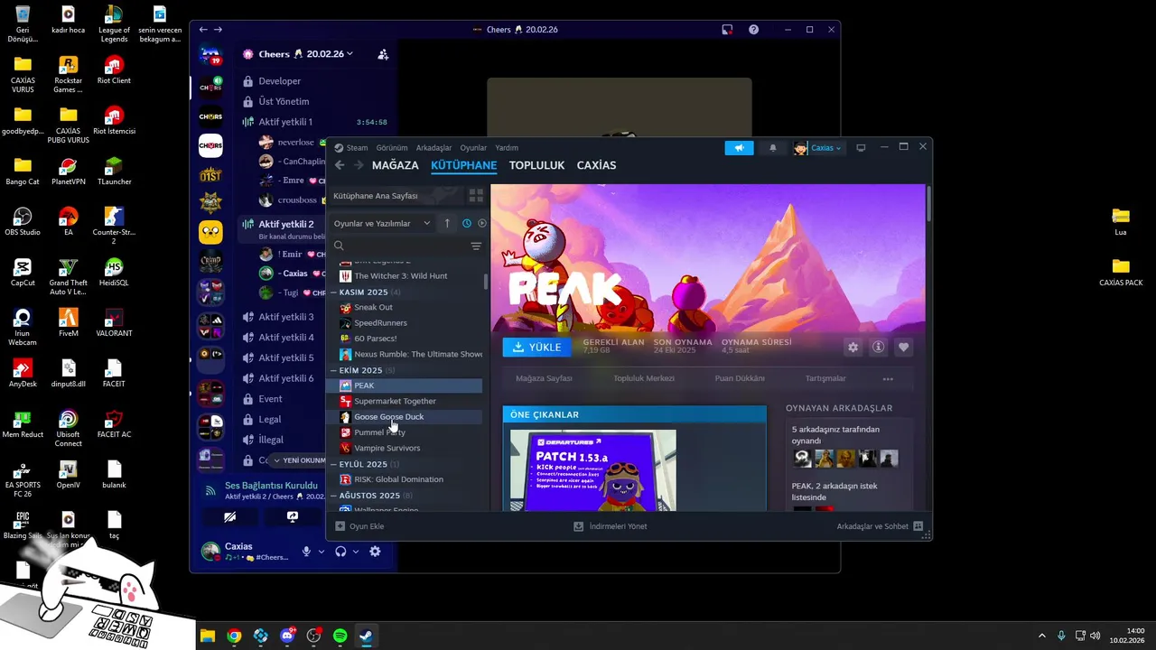Screen dimensions: 1156x650
Task: Share screen in Discord voice panel
Action: coord(293,517)
